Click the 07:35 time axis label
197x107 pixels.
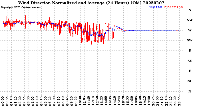click(59, 101)
